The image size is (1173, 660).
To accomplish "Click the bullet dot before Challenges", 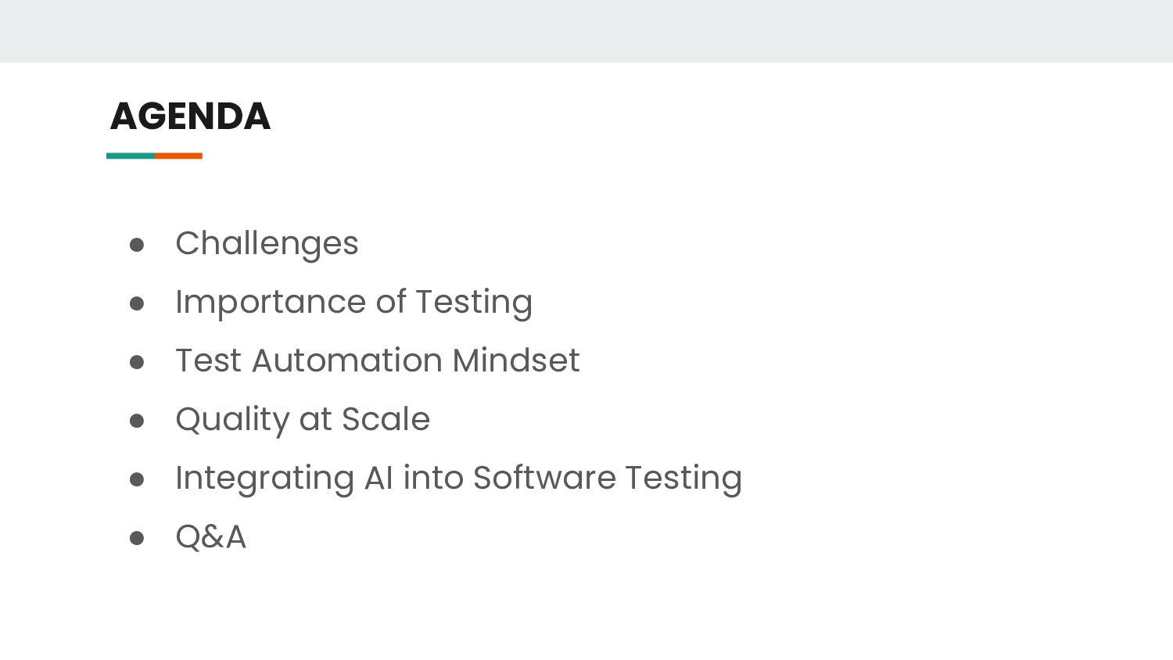I will tap(137, 245).
